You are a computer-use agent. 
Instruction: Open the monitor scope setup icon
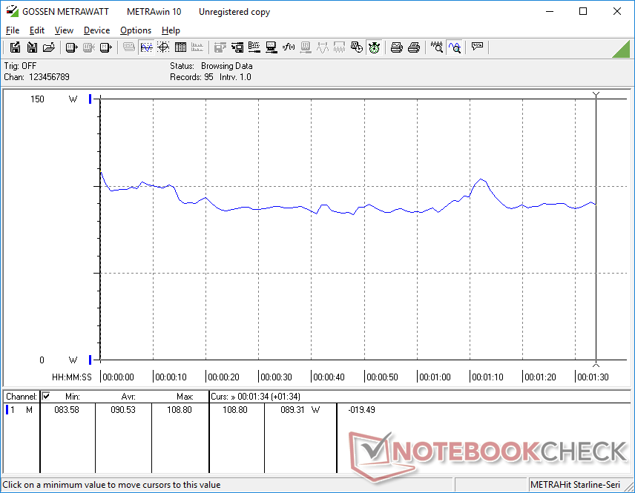pyautogui.click(x=272, y=47)
